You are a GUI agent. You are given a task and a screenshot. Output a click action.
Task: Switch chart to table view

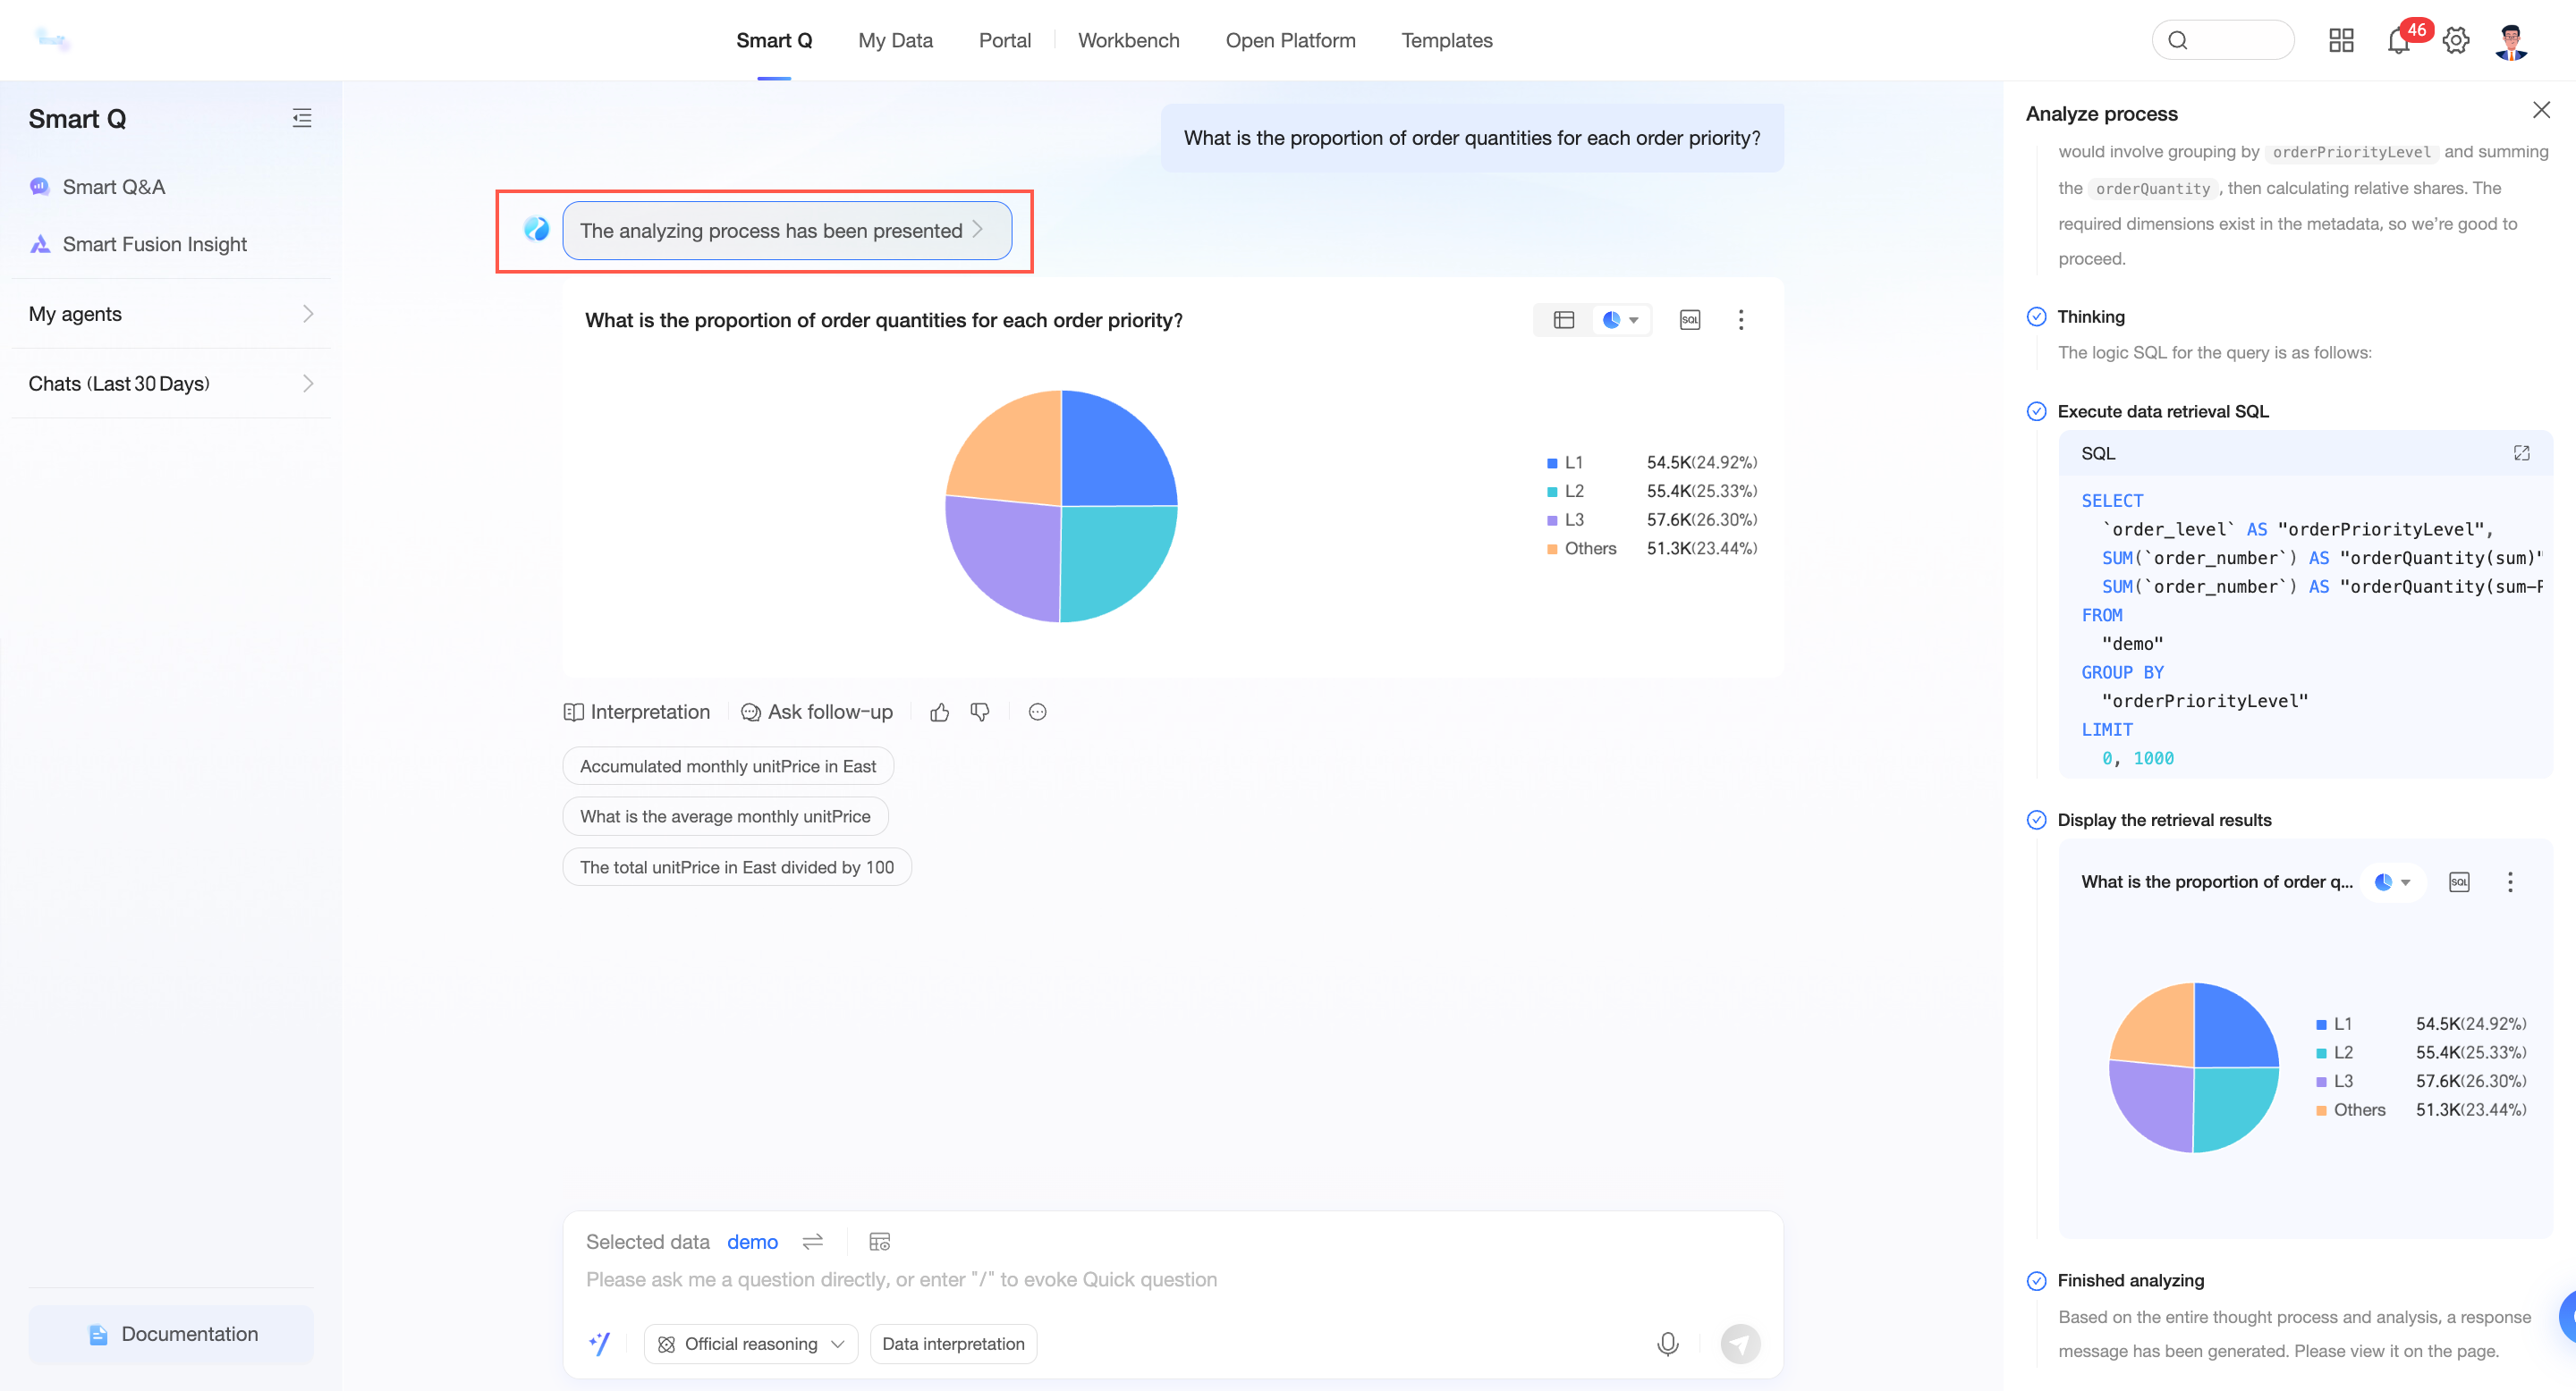[1563, 320]
